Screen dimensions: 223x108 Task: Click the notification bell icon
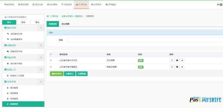click(x=218, y=4)
